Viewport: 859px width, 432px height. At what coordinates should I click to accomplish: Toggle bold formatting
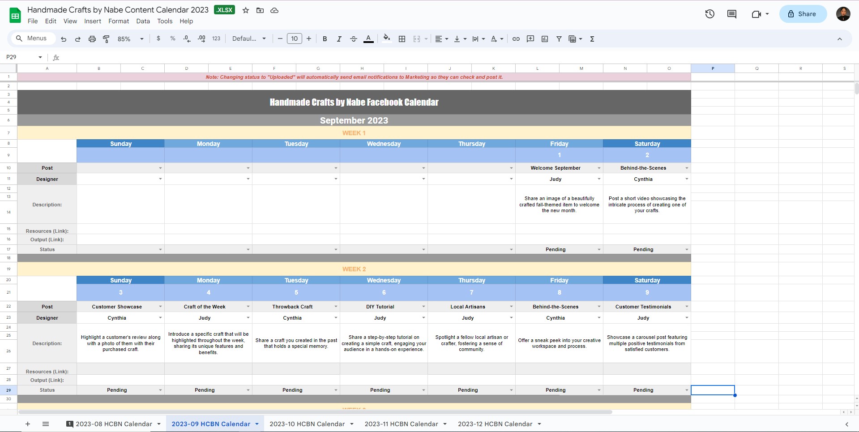(325, 39)
